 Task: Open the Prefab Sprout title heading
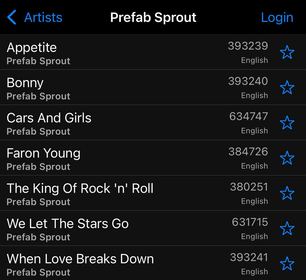153,17
